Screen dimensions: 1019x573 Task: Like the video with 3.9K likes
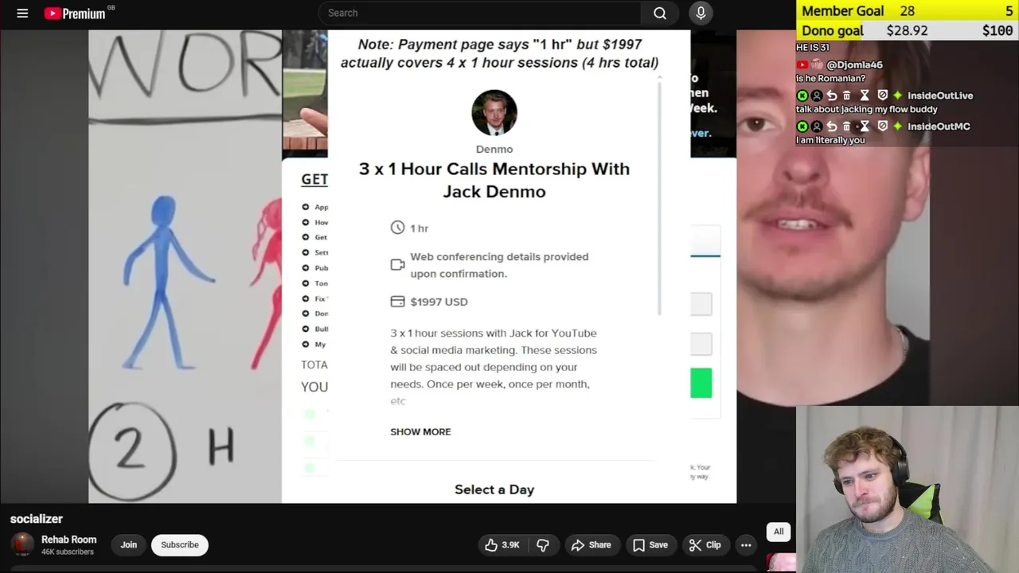click(502, 545)
